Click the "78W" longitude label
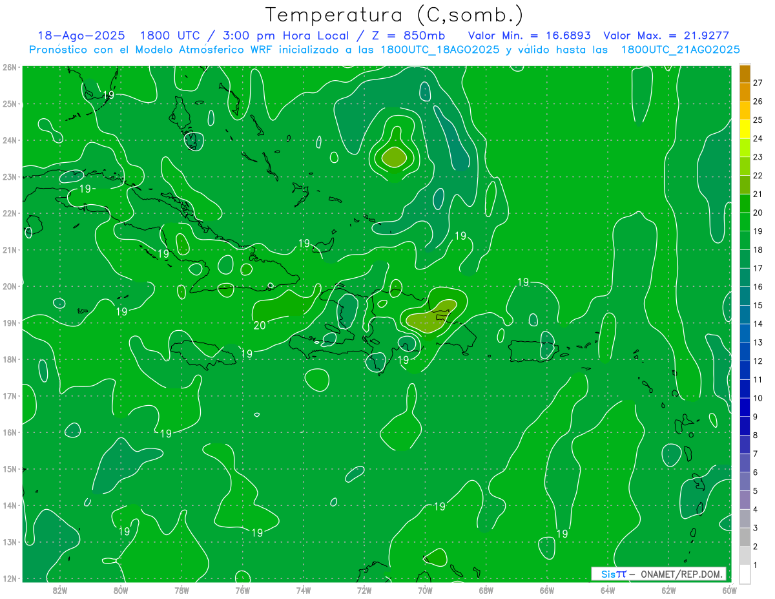The image size is (775, 599). [181, 590]
